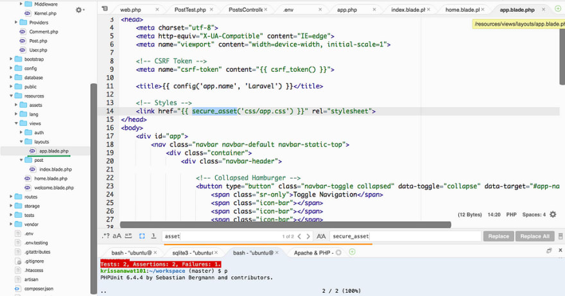Switch to web.php tab
The height and width of the screenshot is (296, 565).
[130, 10]
